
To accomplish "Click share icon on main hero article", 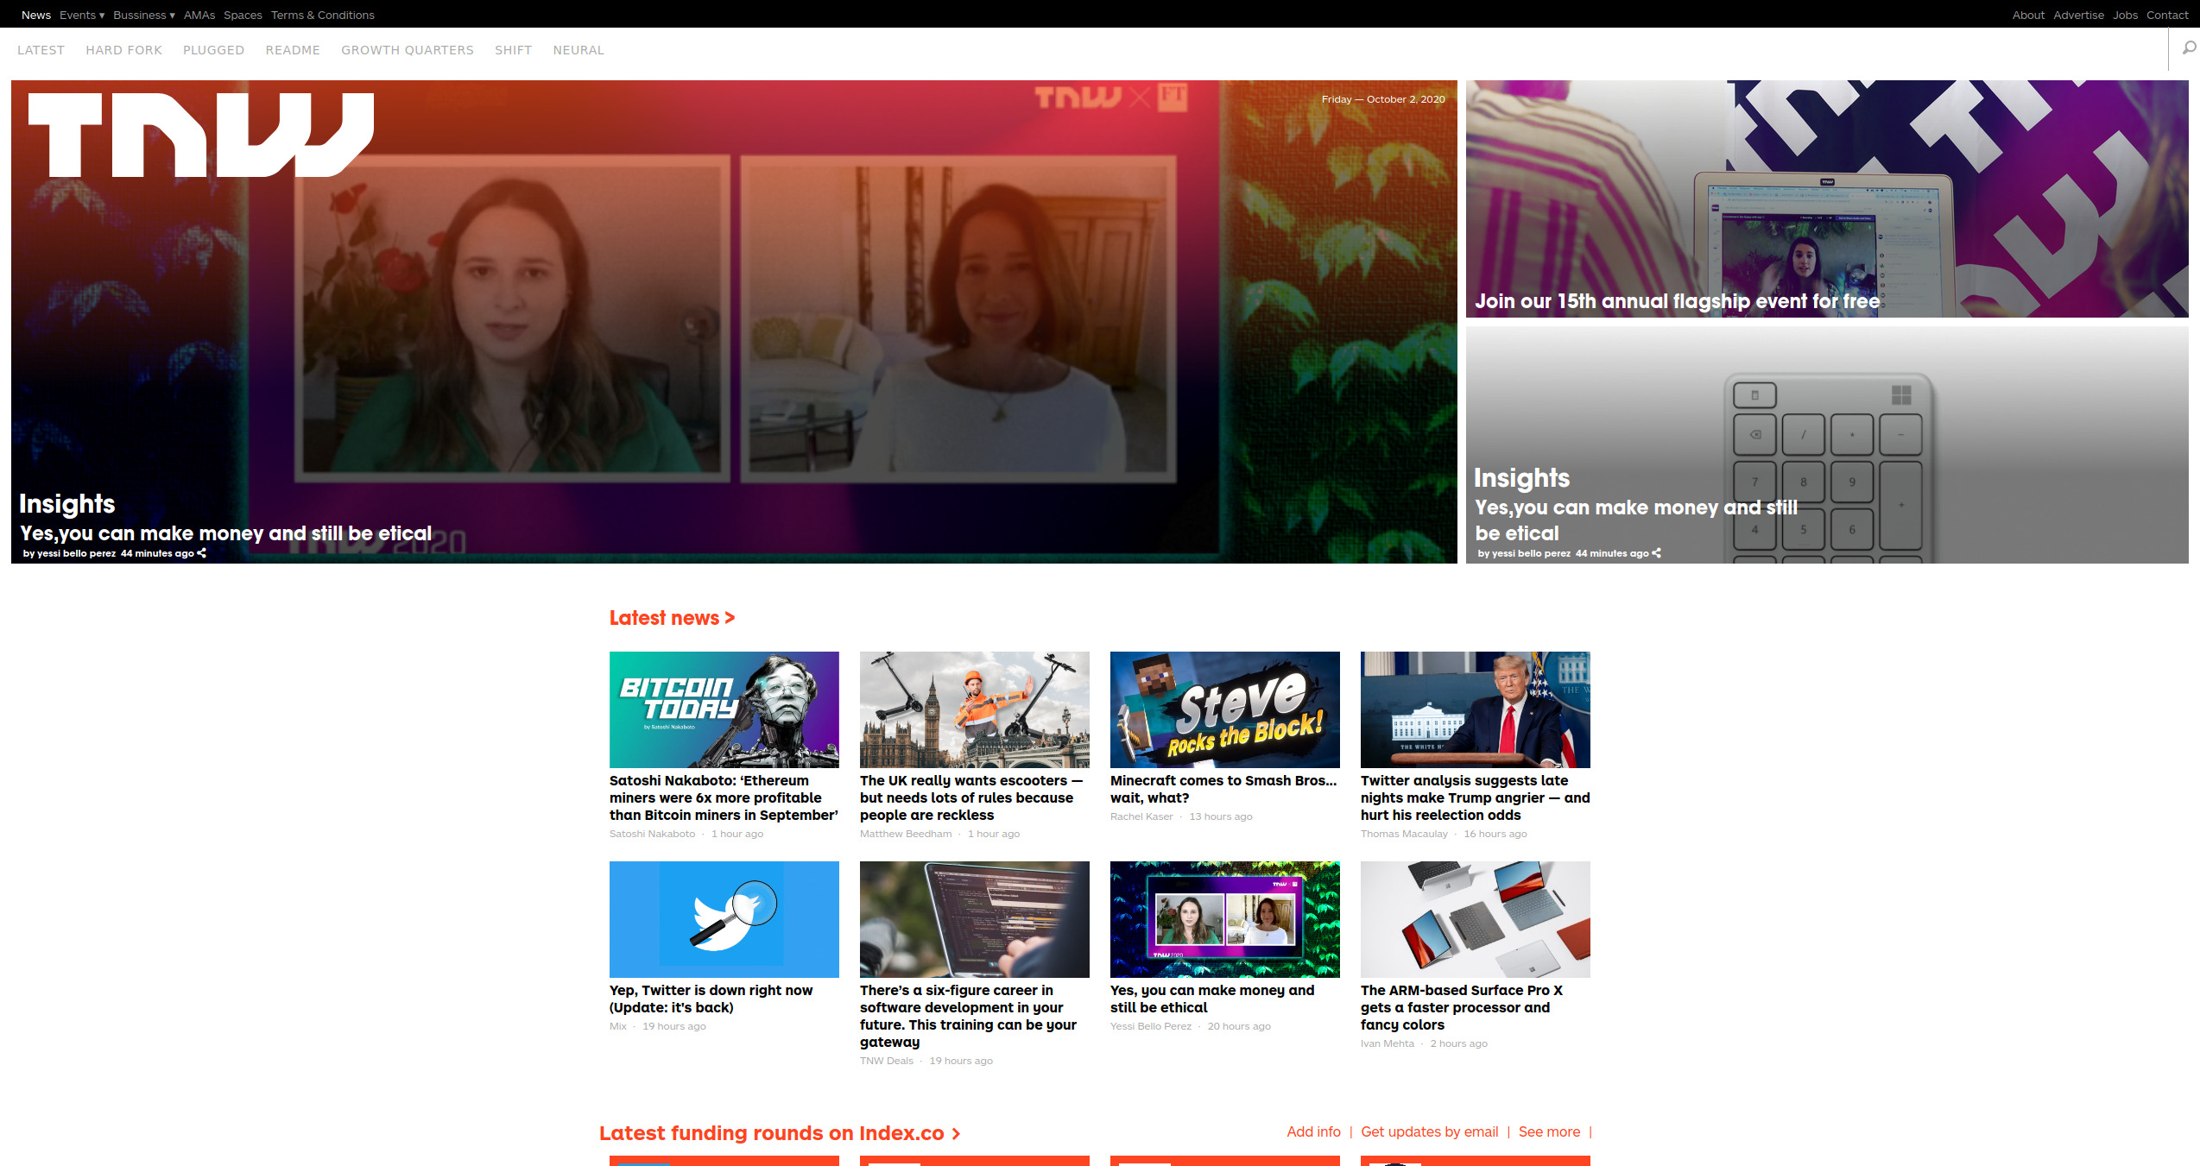I will [x=202, y=553].
